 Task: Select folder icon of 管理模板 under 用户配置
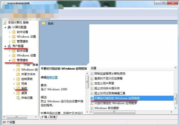pyautogui.click(x=13, y=60)
